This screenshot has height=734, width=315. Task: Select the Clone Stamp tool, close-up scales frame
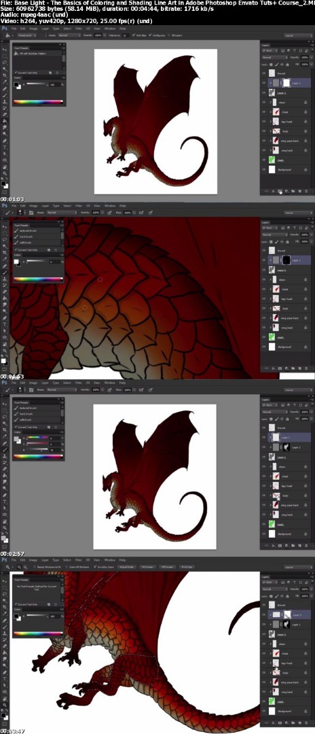coord(5,279)
